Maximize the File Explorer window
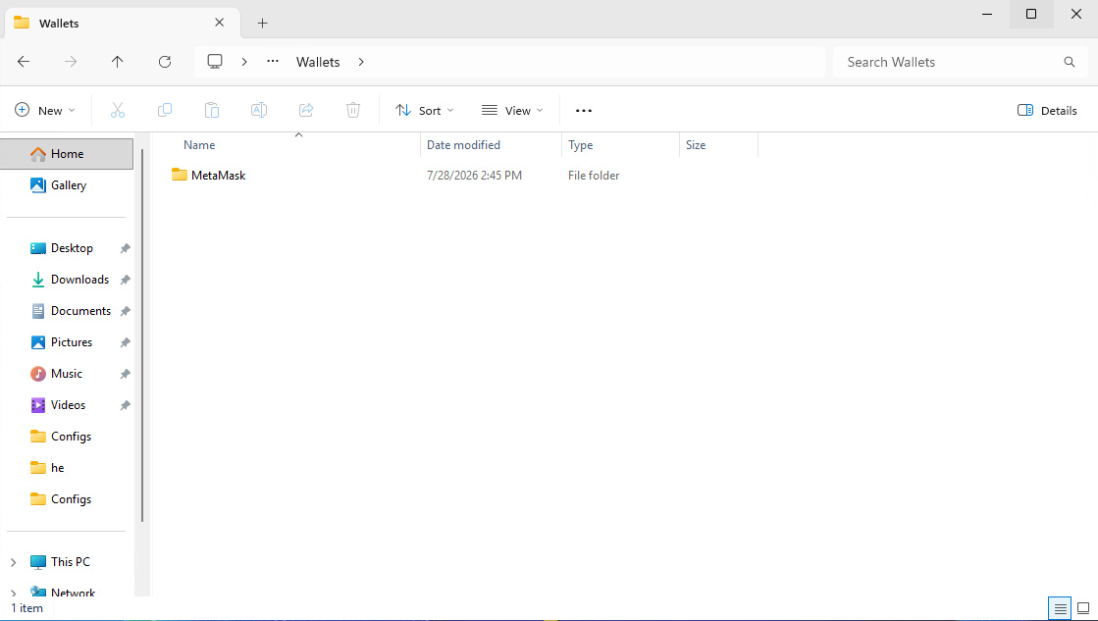The width and height of the screenshot is (1098, 621). 1031,14
